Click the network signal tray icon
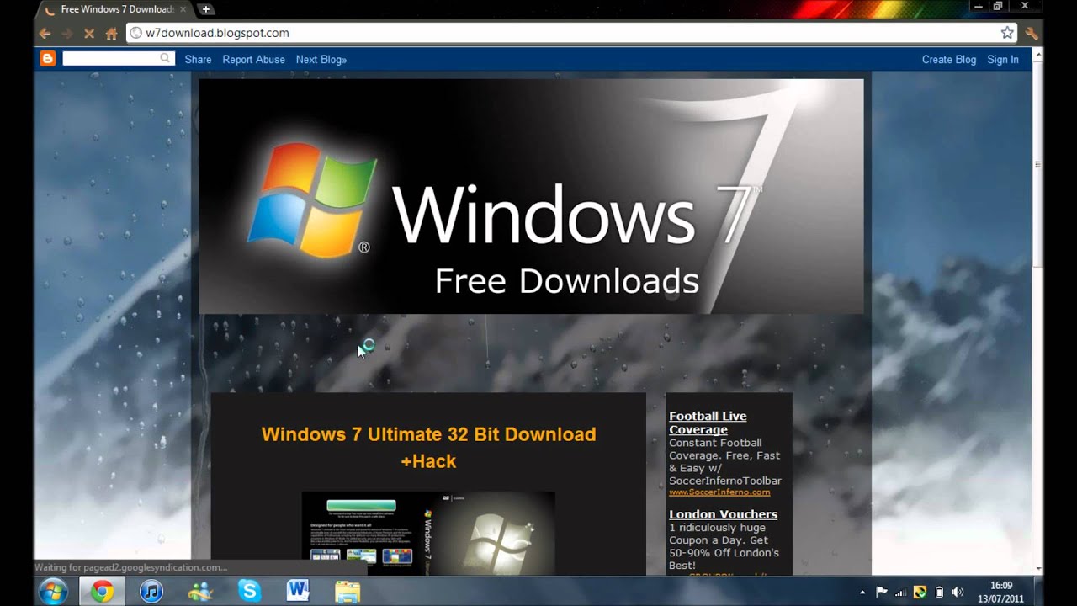 [x=901, y=592]
